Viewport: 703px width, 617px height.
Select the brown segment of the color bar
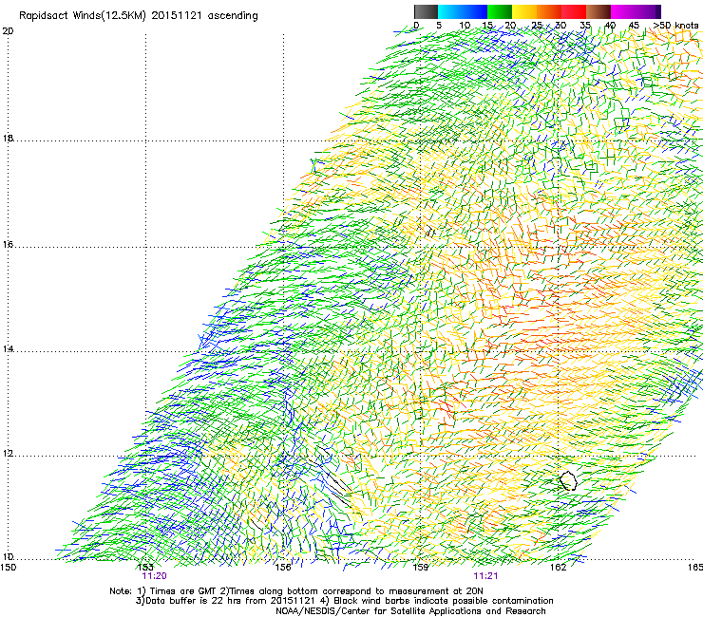click(x=598, y=11)
